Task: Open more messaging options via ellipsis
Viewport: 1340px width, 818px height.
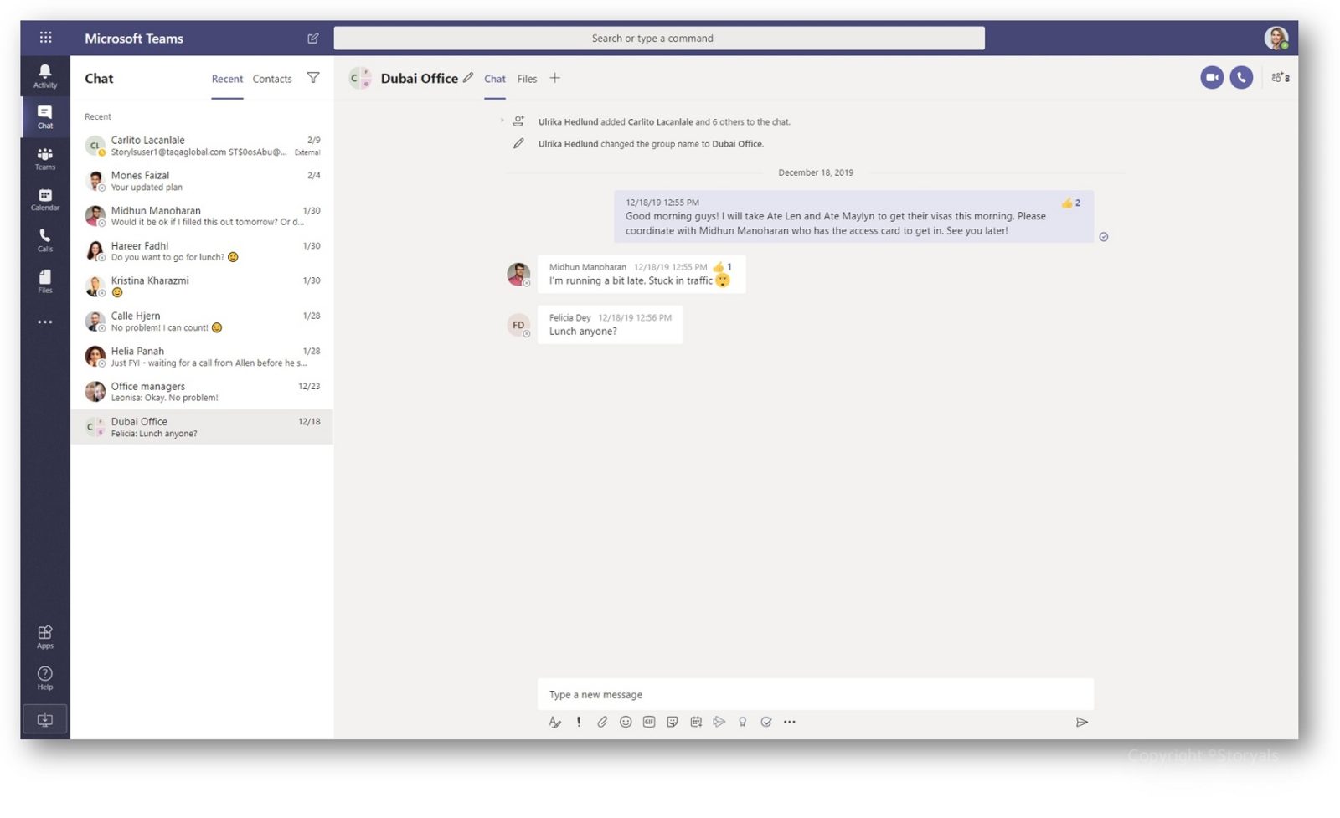Action: [x=789, y=721]
